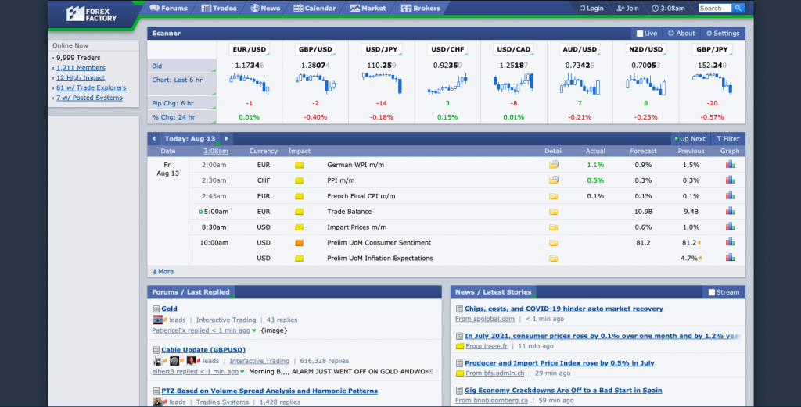Click the thread icon beside Gold
The image size is (801, 407).
tap(156, 309)
